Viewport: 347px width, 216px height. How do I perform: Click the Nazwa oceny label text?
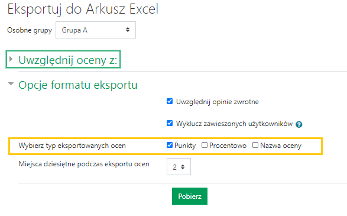[x=281, y=146]
